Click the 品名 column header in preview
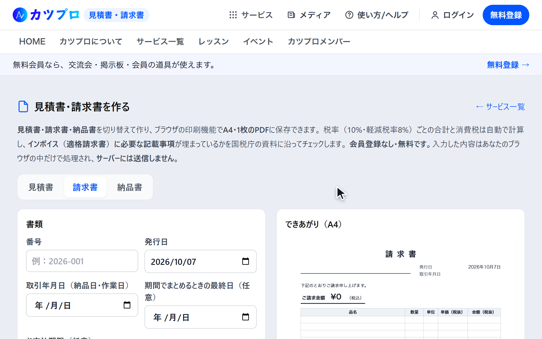542x339 pixels. [x=353, y=312]
